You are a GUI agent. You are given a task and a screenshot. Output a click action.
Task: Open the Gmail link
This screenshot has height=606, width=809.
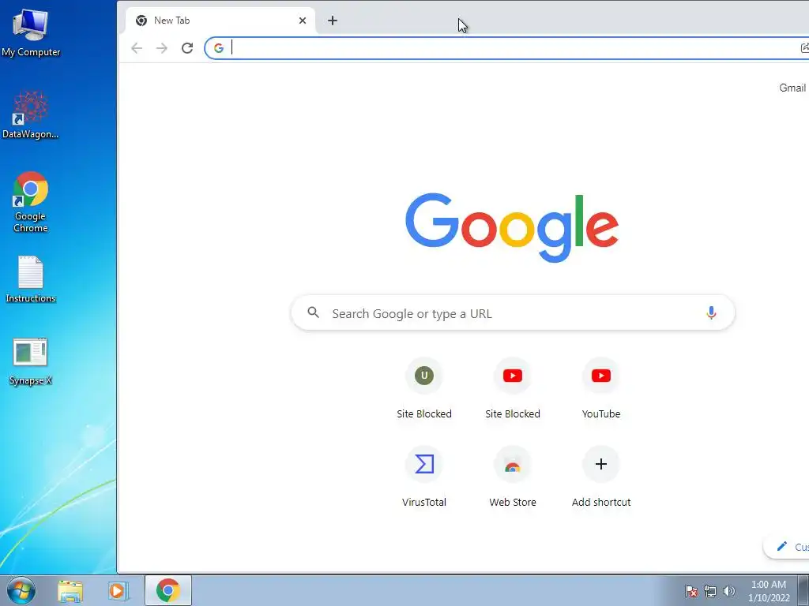792,88
